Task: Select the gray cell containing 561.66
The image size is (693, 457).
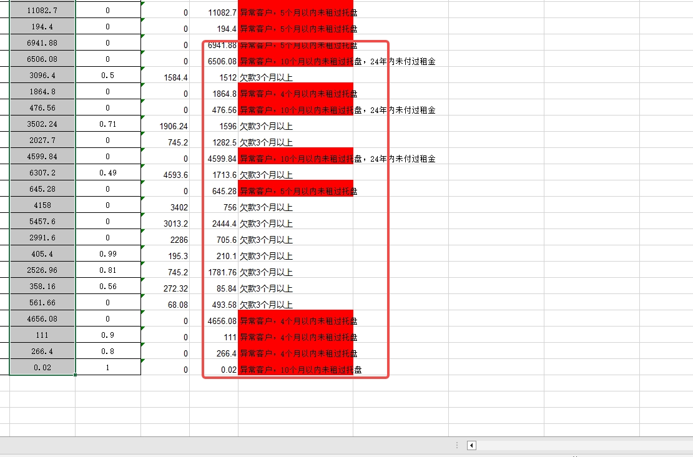Action: click(42, 302)
